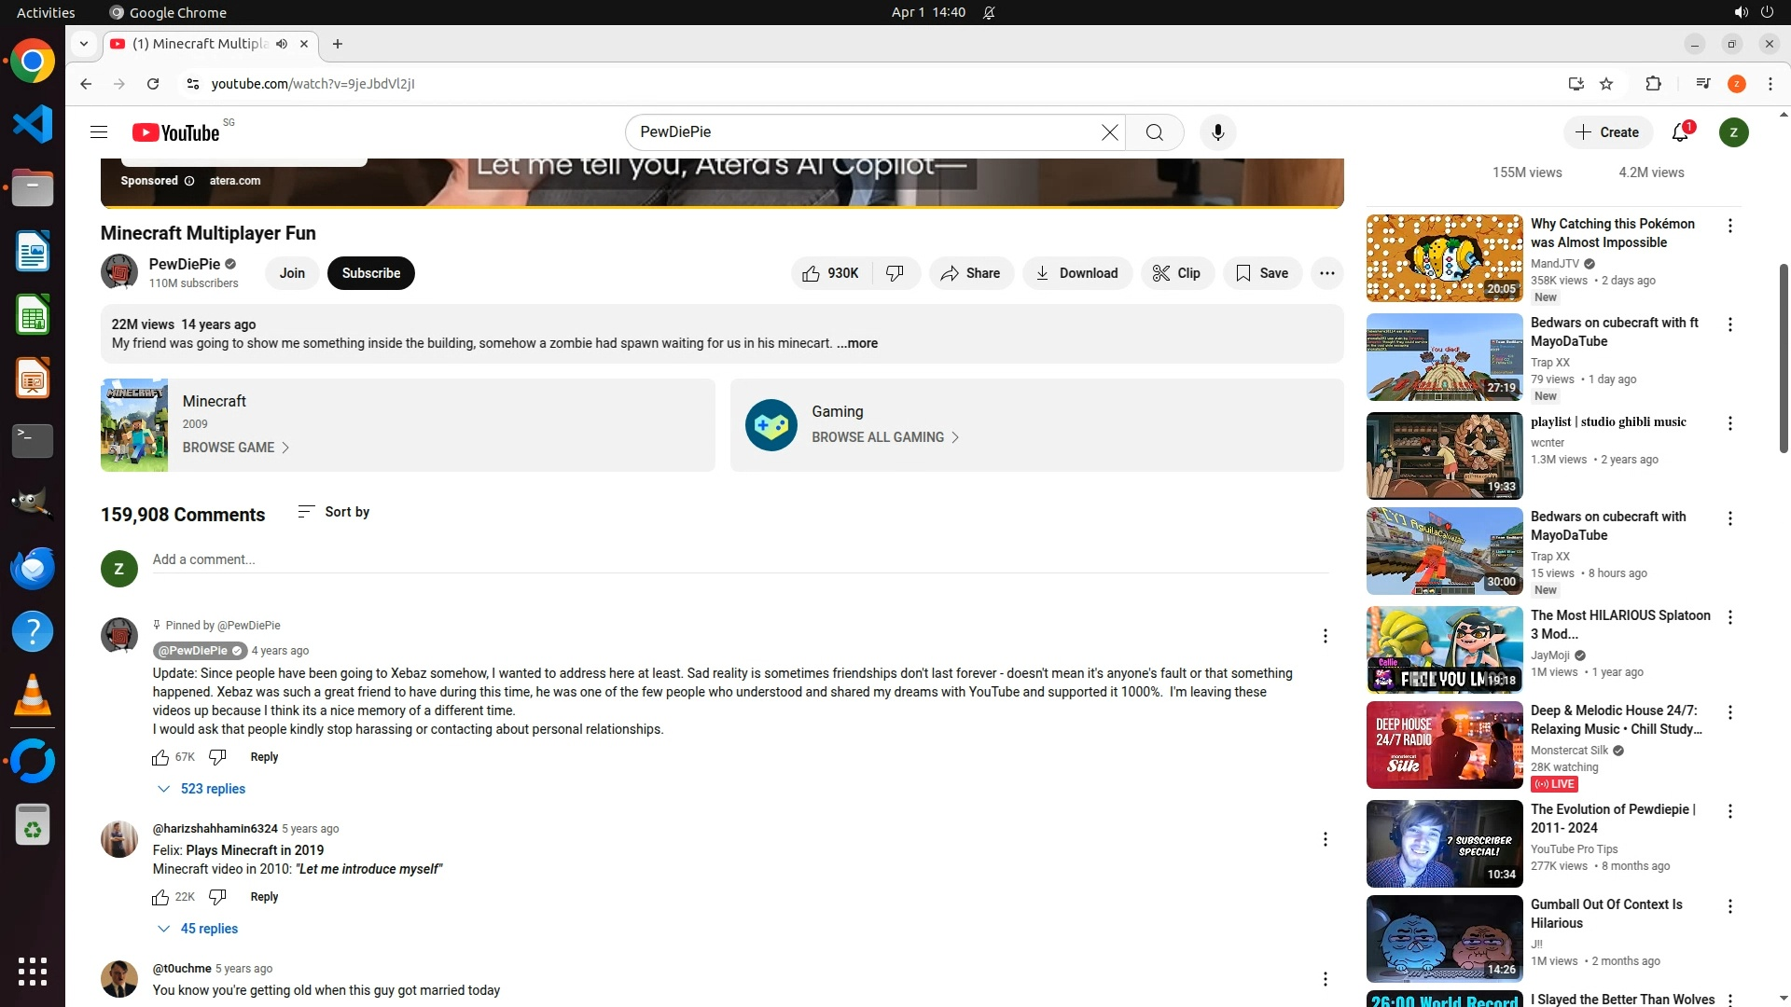This screenshot has width=1791, height=1007.
Task: Open options menu for pinned comment
Action: pos(1325,636)
